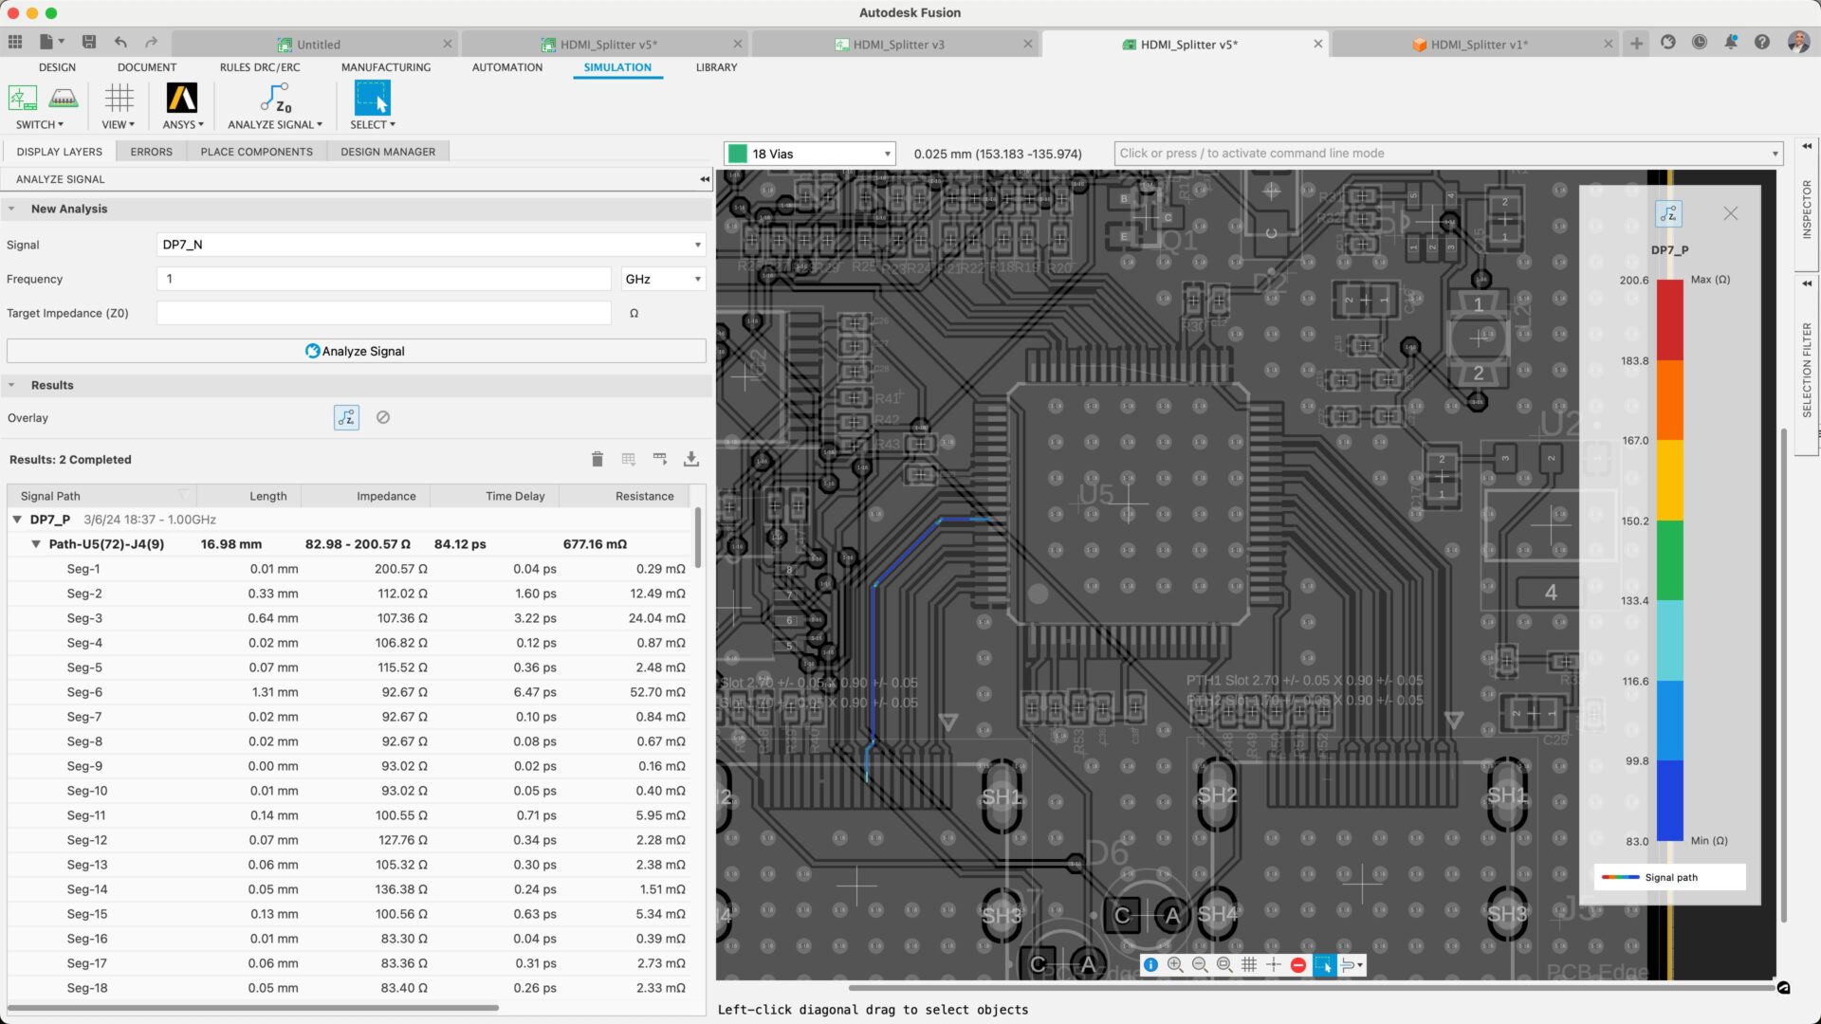Switch to the Manufacturing ribbon tab

pyautogui.click(x=385, y=67)
